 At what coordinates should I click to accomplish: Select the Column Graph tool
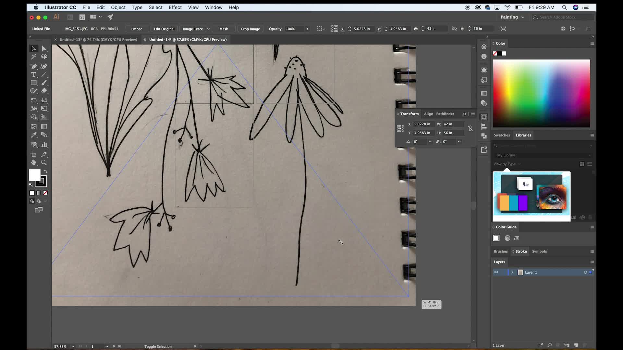coord(44,145)
